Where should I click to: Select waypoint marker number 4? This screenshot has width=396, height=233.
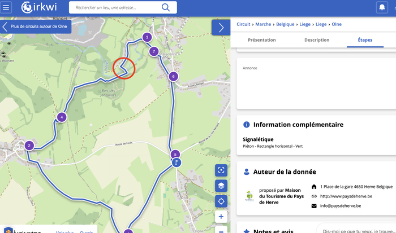(x=61, y=117)
